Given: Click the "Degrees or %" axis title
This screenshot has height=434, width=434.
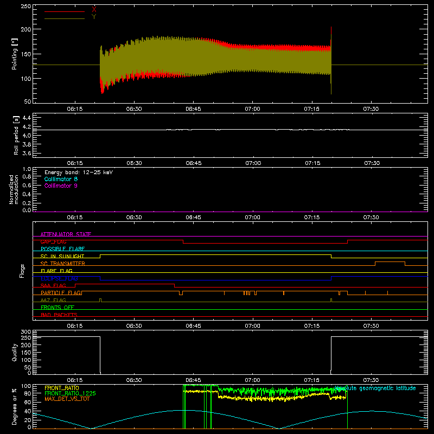Looking at the screenshot, I should click(x=15, y=406).
